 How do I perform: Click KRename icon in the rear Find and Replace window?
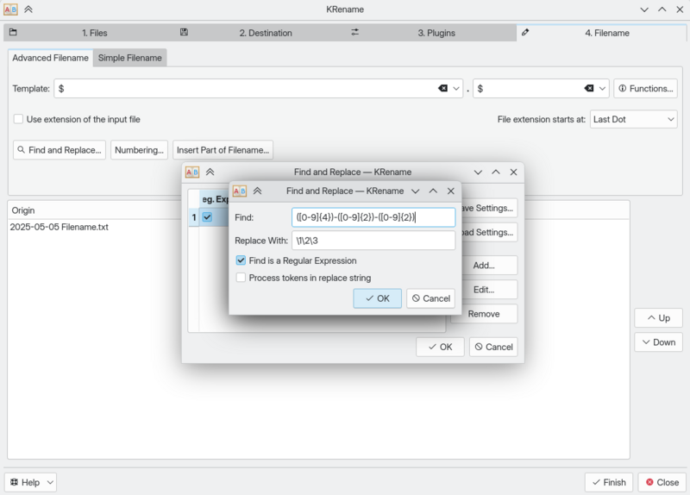click(x=192, y=172)
